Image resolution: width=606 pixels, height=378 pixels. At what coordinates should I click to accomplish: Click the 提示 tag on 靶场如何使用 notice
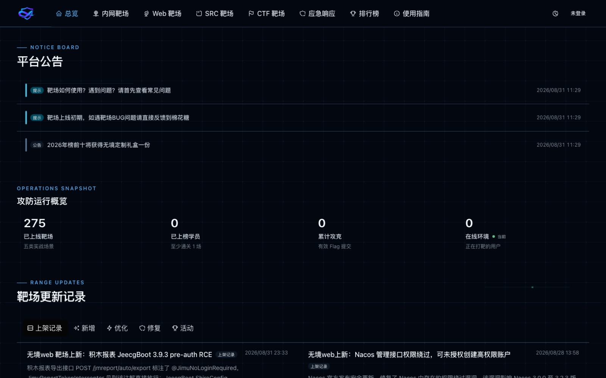pos(37,90)
